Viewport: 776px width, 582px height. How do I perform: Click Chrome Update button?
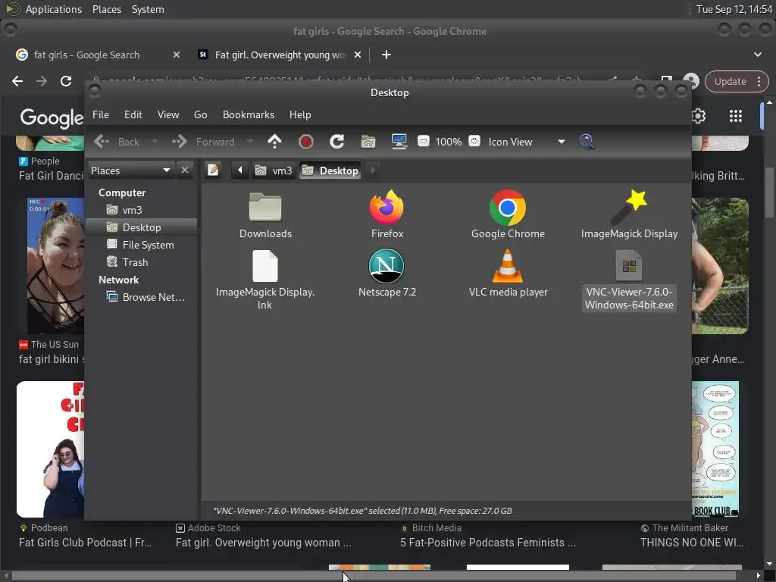(737, 82)
